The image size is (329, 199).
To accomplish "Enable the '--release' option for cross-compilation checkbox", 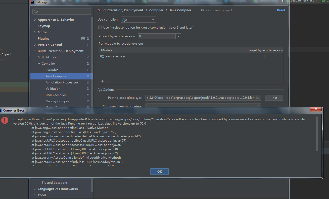I will coord(100,27).
